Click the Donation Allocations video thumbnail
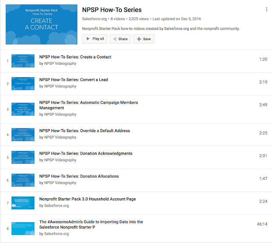 pyautogui.click(x=23, y=180)
